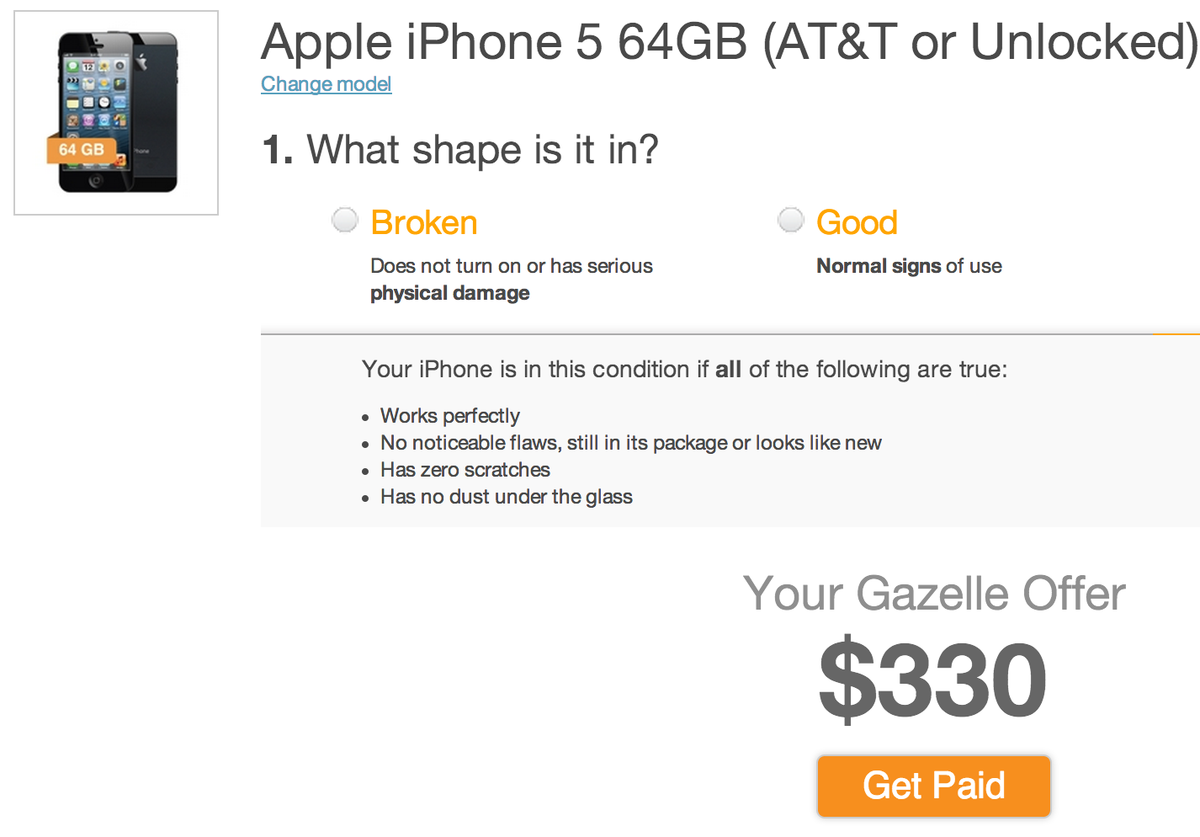1200x837 pixels.
Task: Click the $330 offer price
Action: click(x=932, y=680)
